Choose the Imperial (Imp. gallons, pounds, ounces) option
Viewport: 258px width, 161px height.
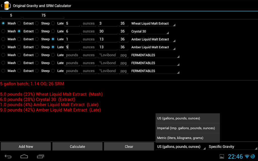click(x=187, y=128)
